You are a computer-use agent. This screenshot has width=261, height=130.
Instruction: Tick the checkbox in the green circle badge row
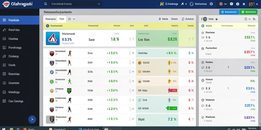coord(130,81)
